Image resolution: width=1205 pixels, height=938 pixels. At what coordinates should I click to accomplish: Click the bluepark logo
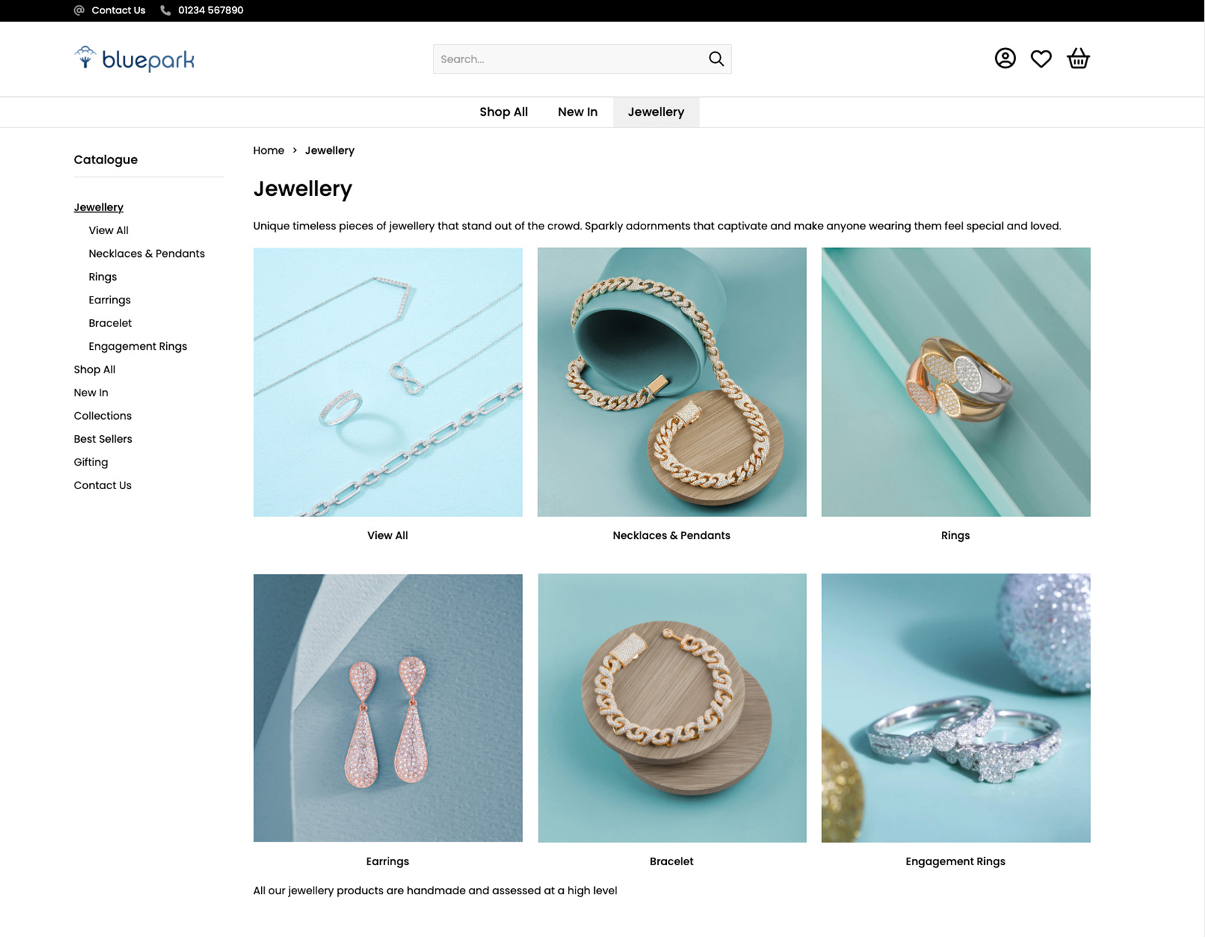click(x=134, y=59)
